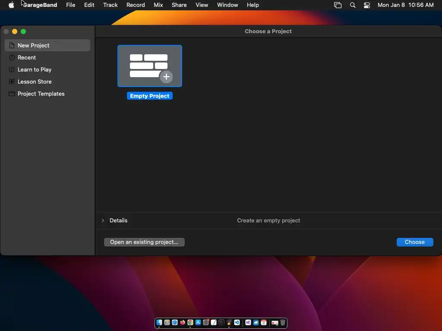Viewport: 442px width, 331px height.
Task: Go to the Lesson Store
Action: 47,81
